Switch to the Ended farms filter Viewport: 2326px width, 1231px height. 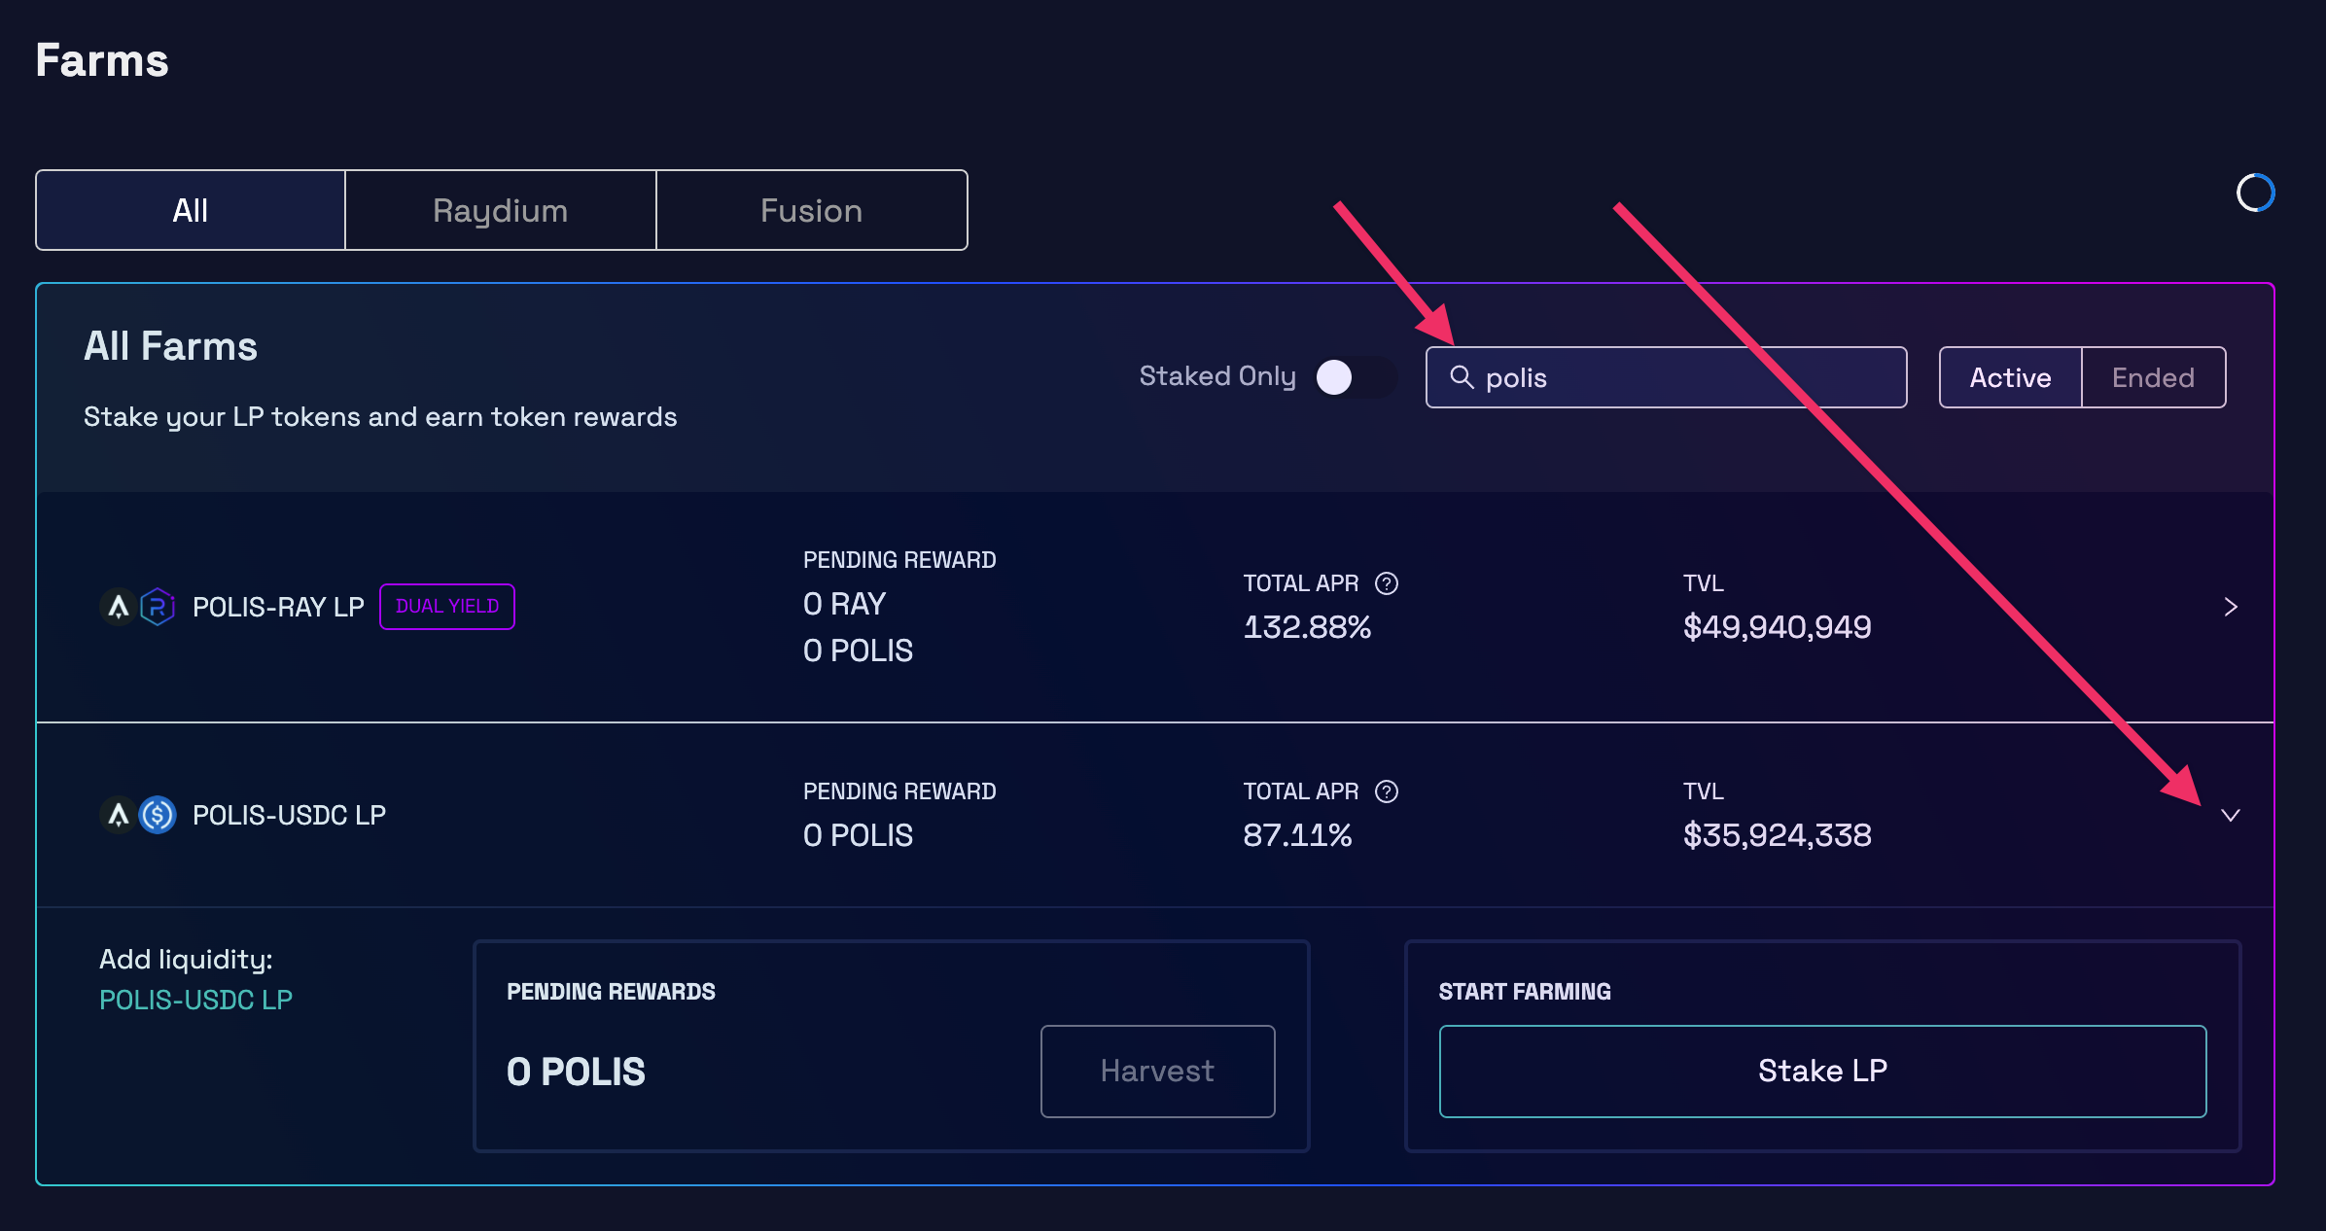(2153, 377)
